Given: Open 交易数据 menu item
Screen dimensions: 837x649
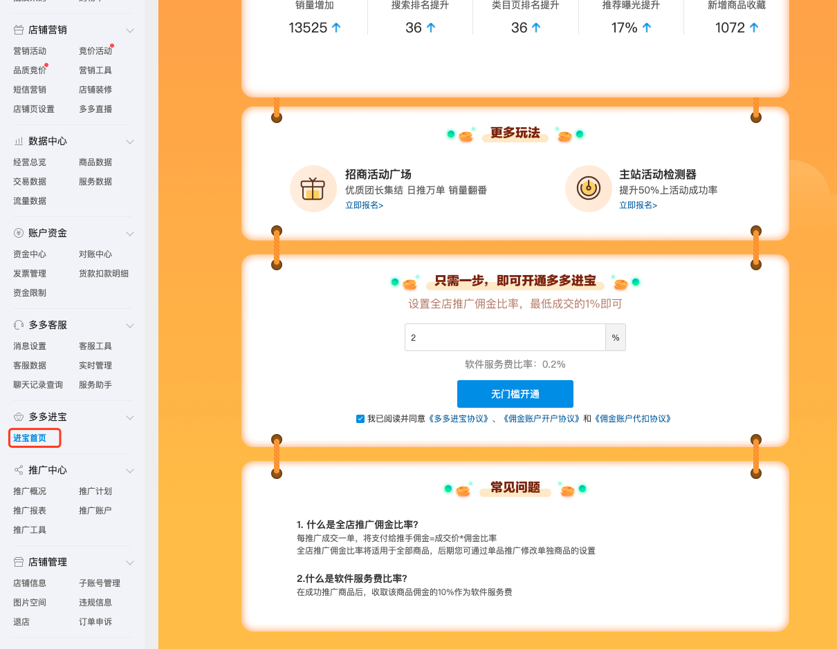Looking at the screenshot, I should (30, 182).
